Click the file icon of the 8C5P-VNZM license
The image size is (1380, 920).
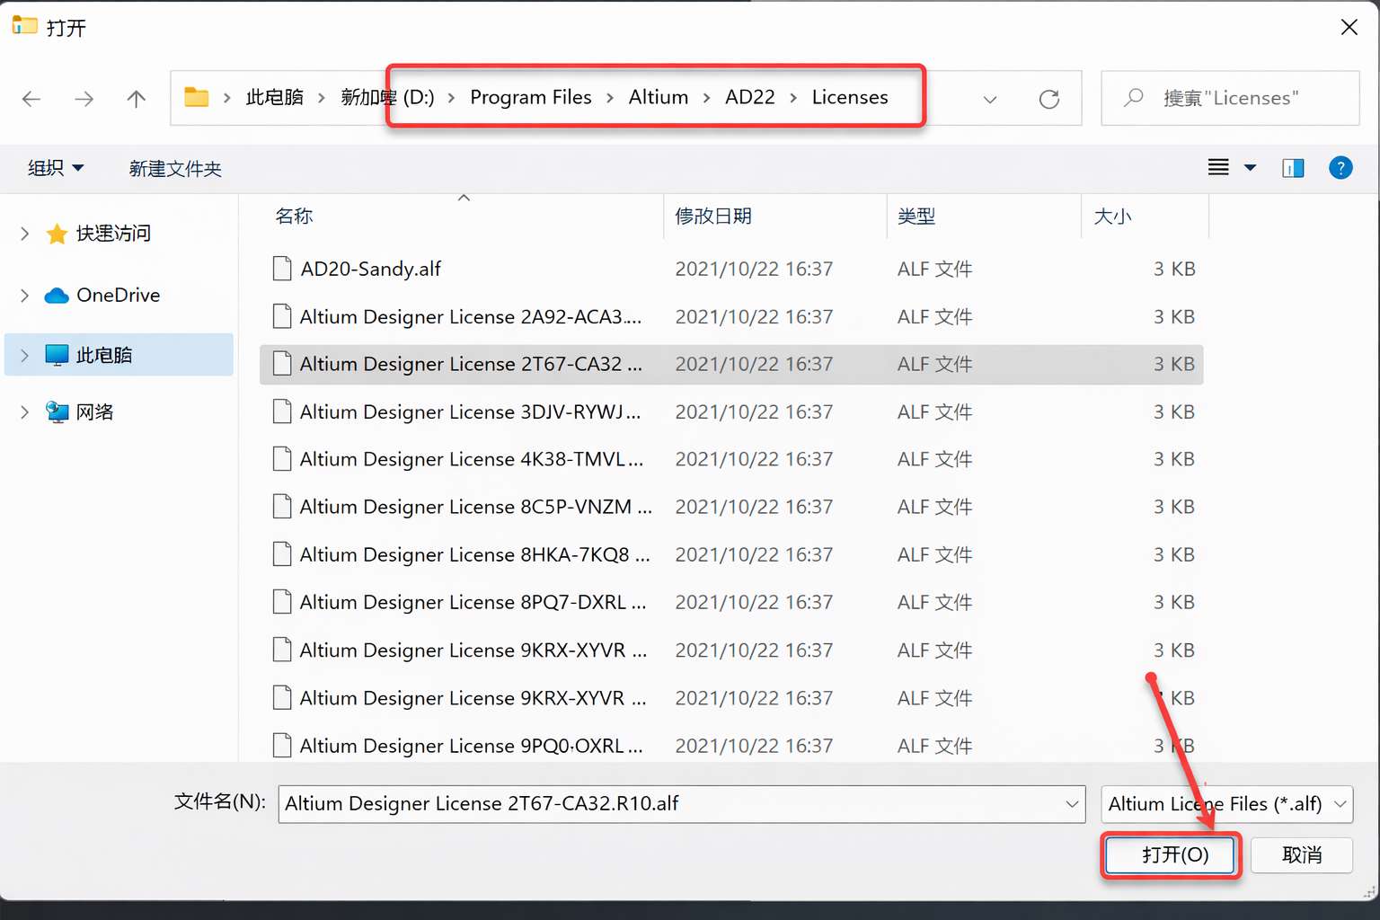[282, 507]
